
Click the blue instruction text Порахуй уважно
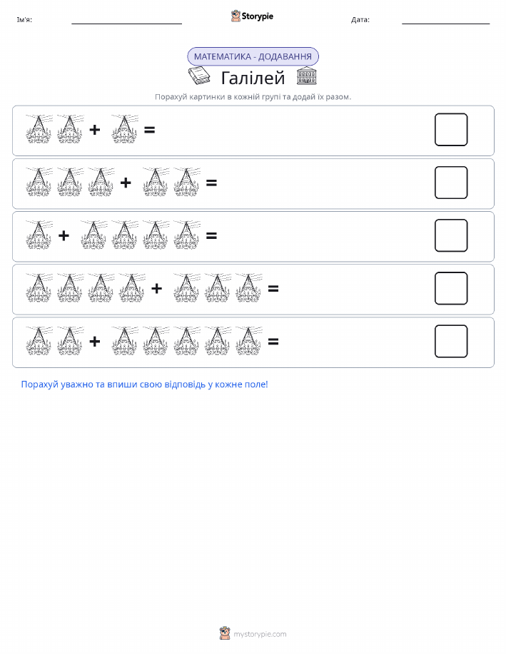144,384
